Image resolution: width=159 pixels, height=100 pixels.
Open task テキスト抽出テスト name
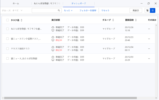[x=20, y=49]
